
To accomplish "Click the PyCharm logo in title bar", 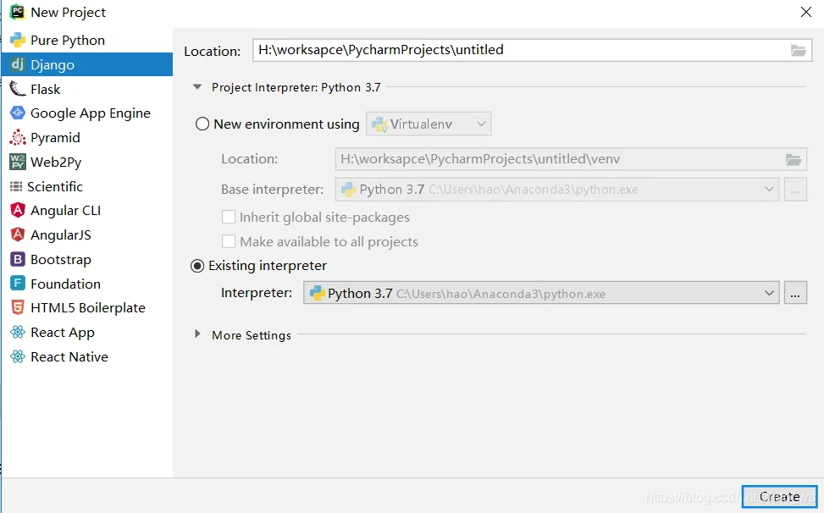I will click(17, 12).
